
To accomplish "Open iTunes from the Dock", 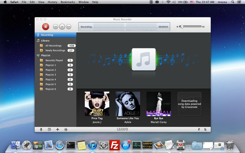I will click(92, 145).
